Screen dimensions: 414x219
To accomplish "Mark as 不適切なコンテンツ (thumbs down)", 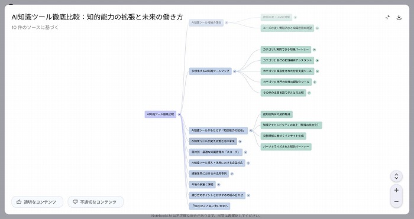I will coord(96,202).
